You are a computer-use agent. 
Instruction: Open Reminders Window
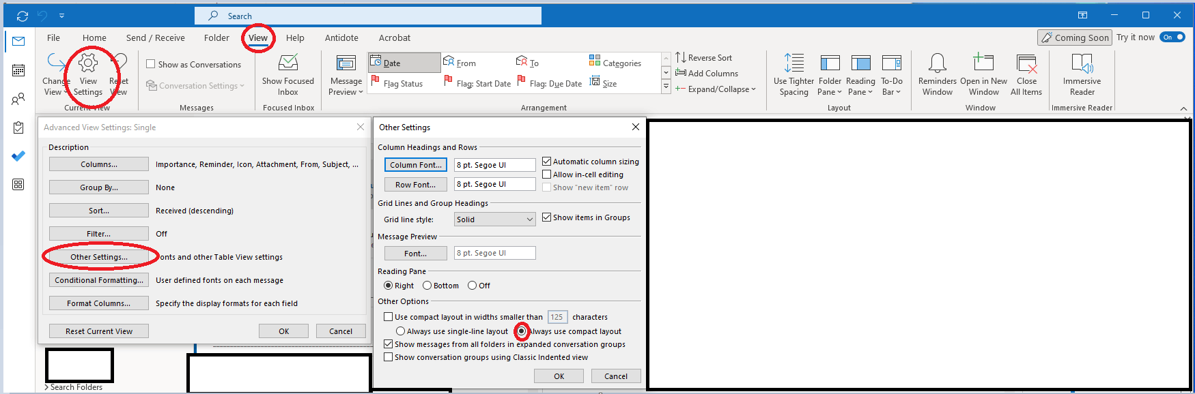pos(938,75)
